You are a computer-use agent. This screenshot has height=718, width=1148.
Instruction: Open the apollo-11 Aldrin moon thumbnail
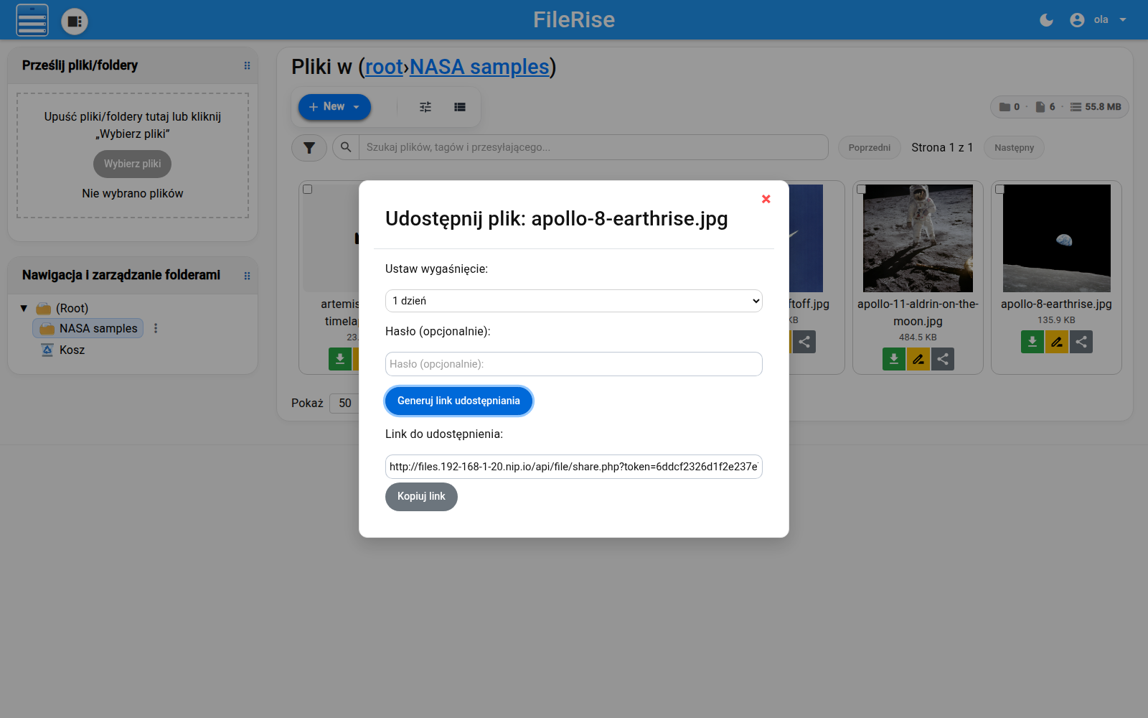[918, 238]
